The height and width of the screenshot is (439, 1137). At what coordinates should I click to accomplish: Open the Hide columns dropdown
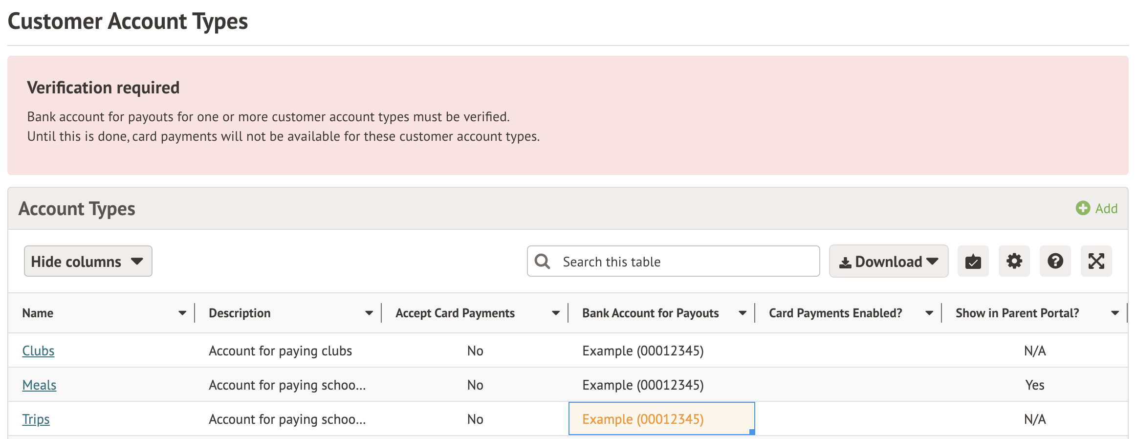point(88,262)
